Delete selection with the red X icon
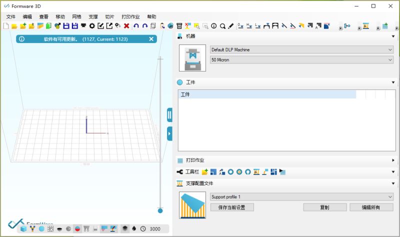 click(126, 26)
